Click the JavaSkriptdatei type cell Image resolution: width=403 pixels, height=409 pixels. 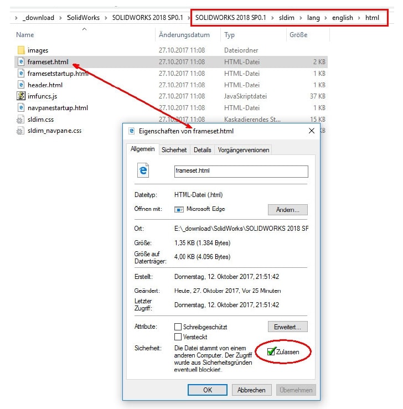coord(245,96)
